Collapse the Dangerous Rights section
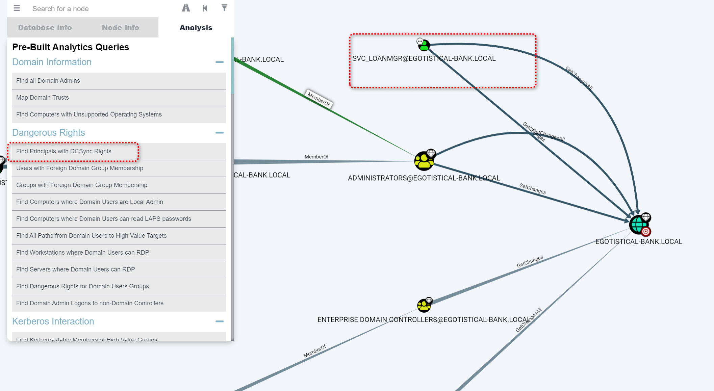 click(220, 133)
